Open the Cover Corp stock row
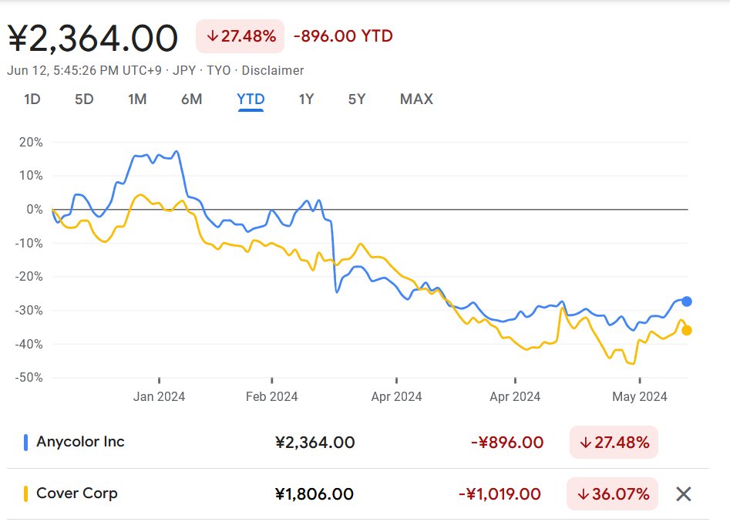The image size is (730, 522). click(77, 493)
